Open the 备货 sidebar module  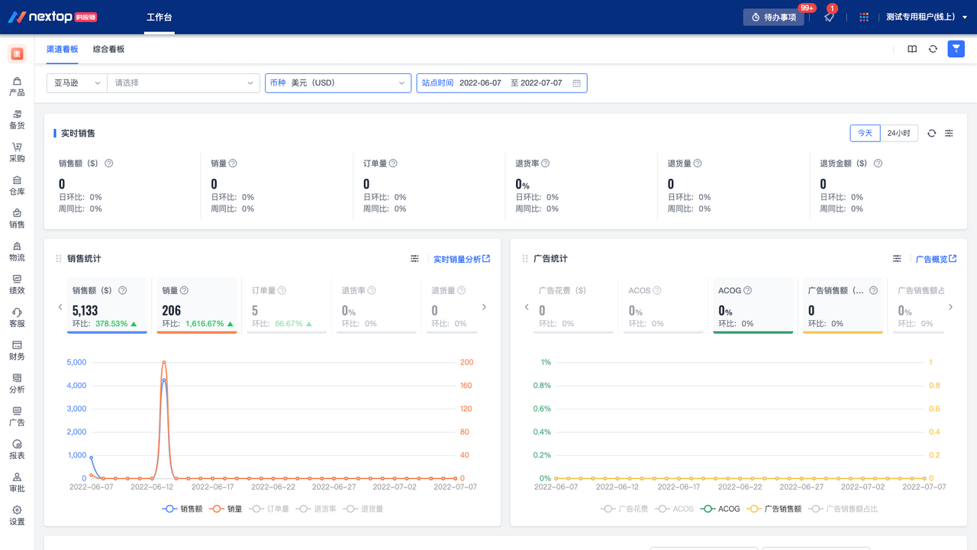(17, 119)
